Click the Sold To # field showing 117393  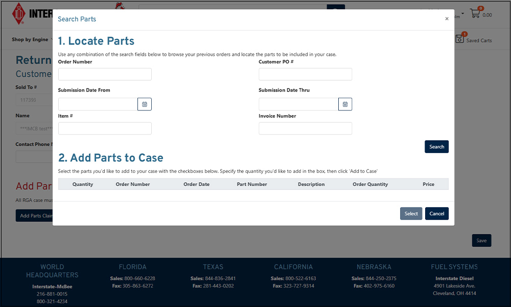point(34,100)
